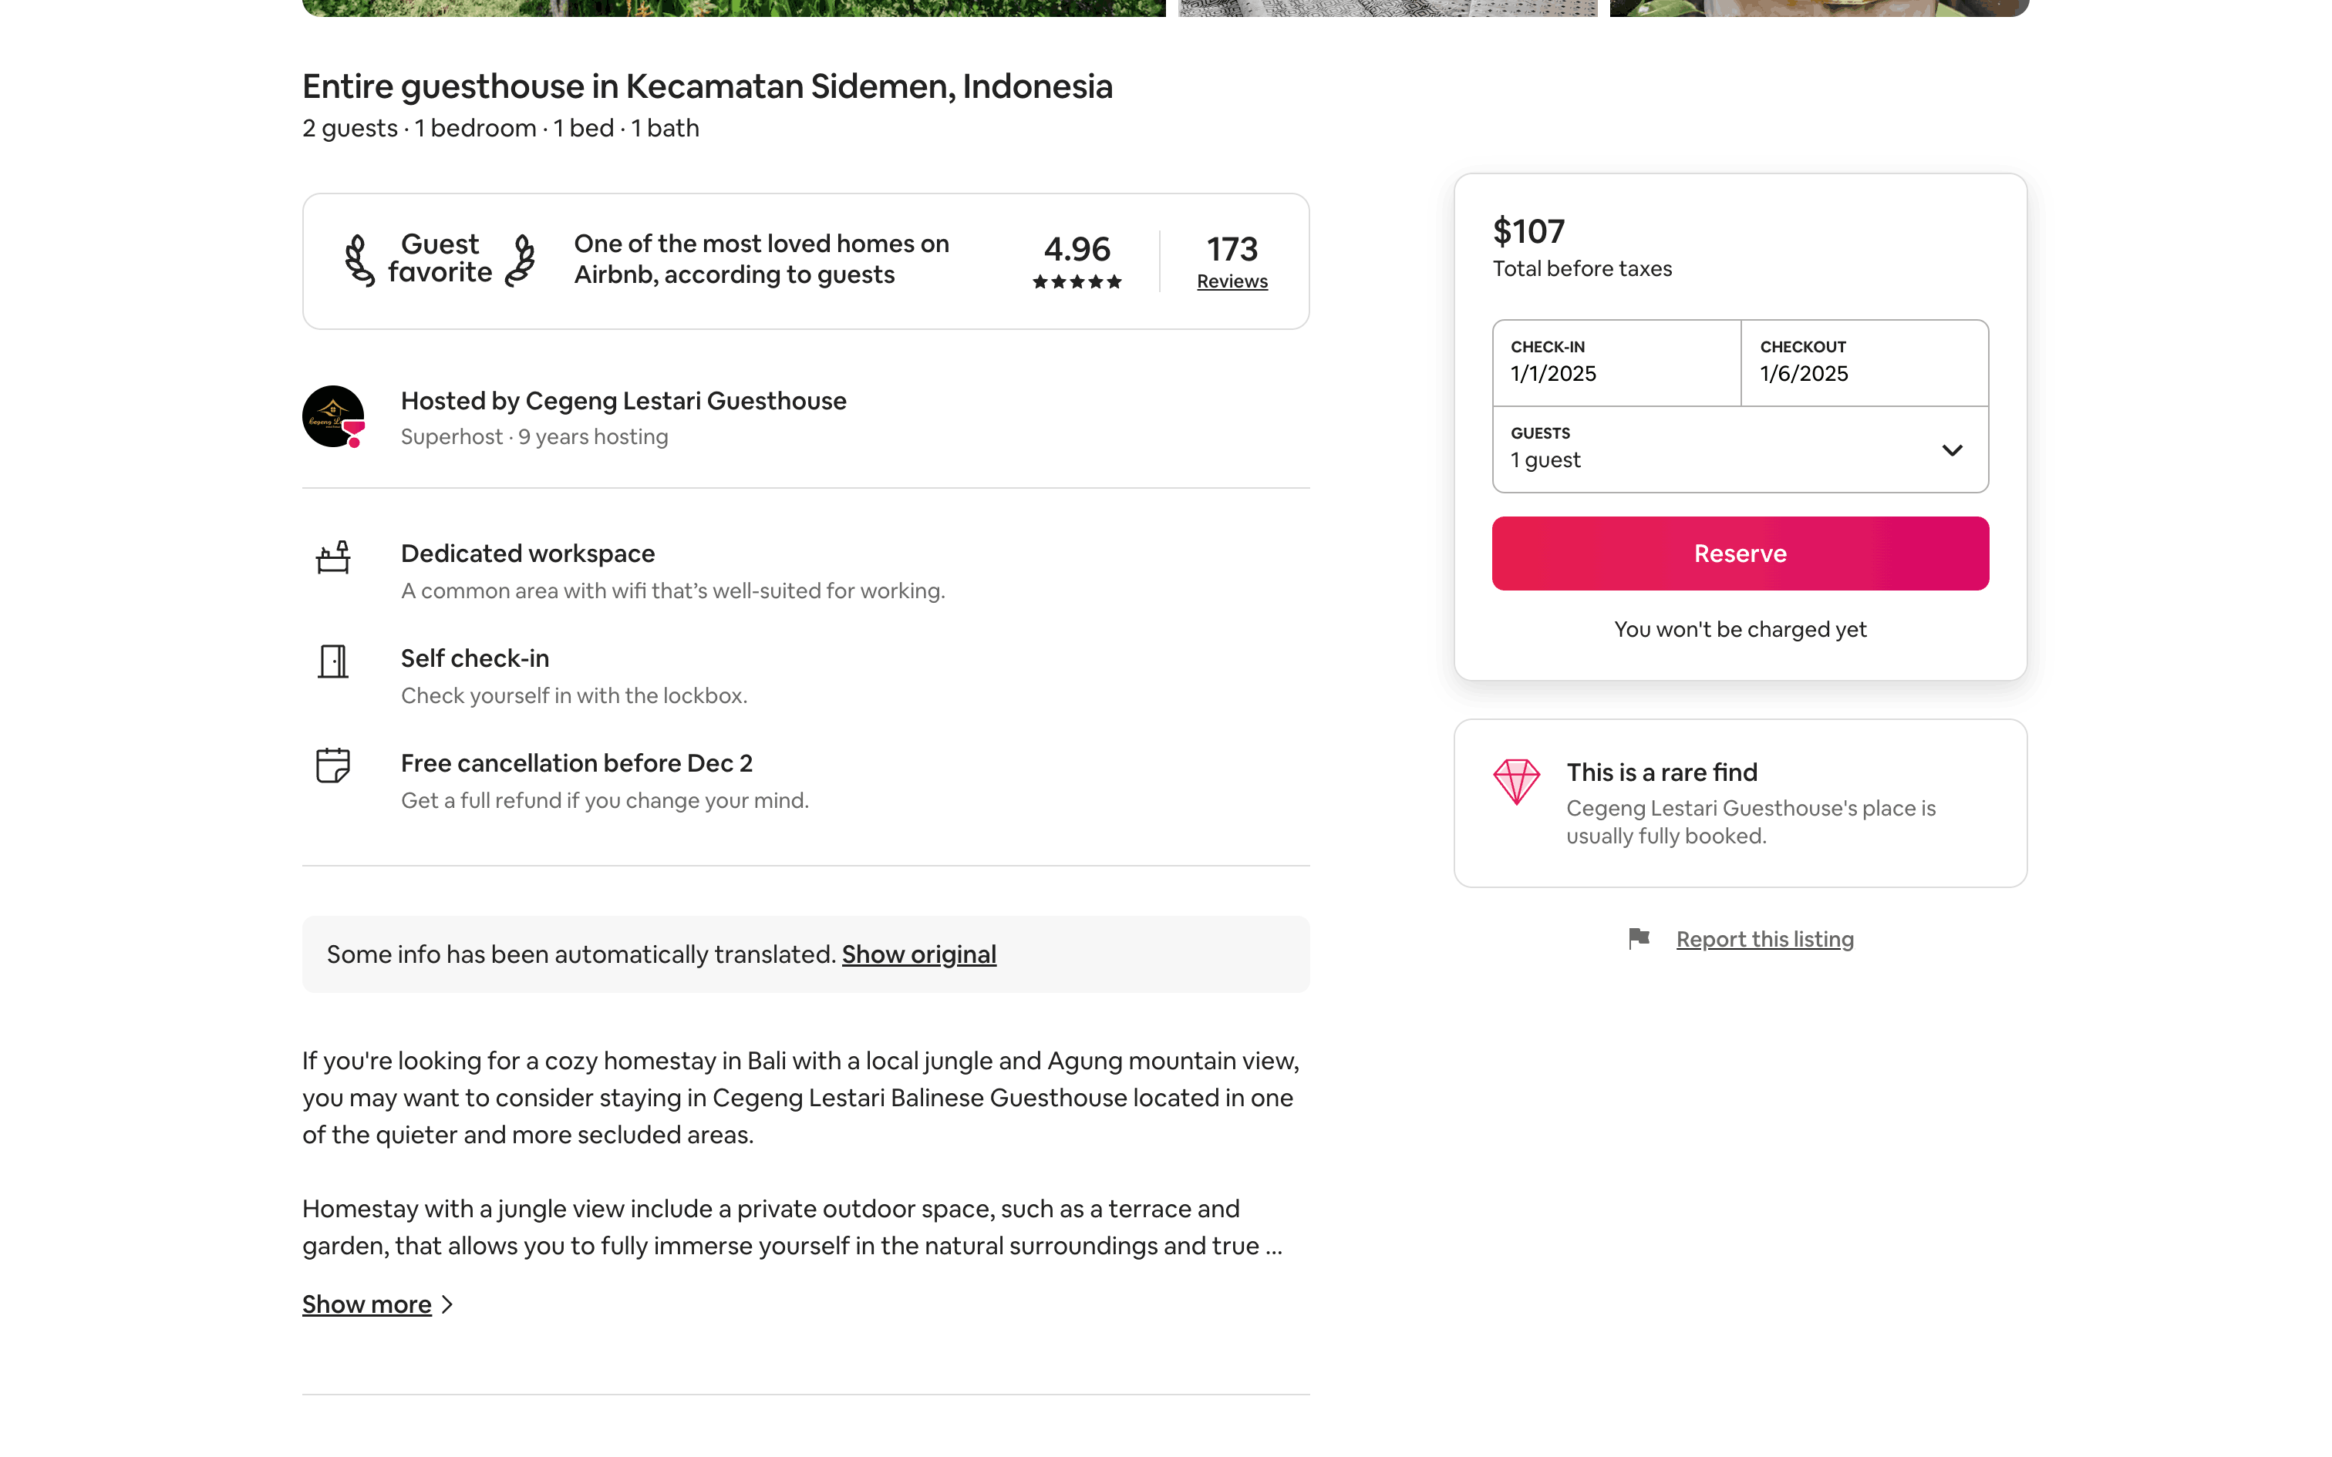2332x1457 pixels.
Task: Open Hosted by Cegeng Lestari Guesthouse heading
Action: click(623, 401)
